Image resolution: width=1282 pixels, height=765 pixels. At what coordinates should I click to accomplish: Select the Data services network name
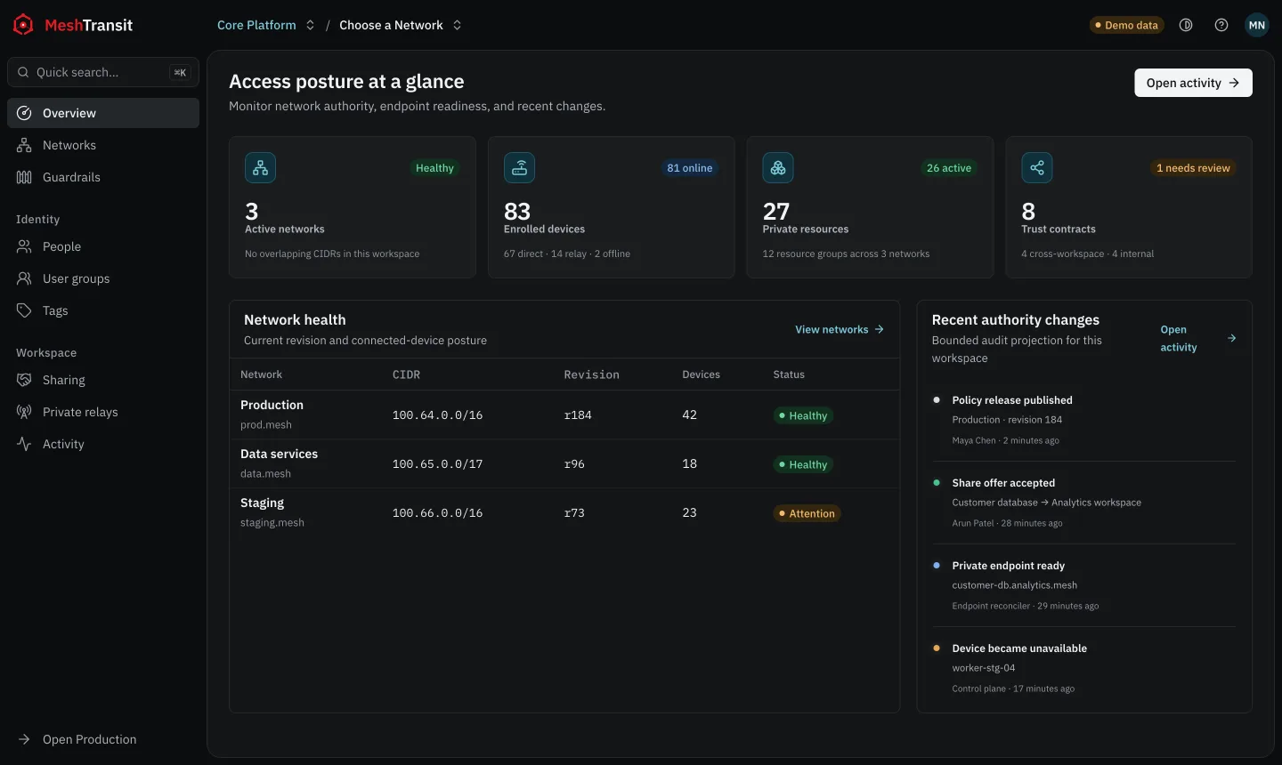279,454
